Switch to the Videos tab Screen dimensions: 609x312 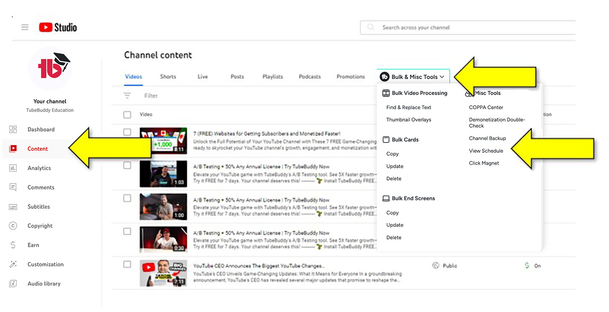coord(133,76)
